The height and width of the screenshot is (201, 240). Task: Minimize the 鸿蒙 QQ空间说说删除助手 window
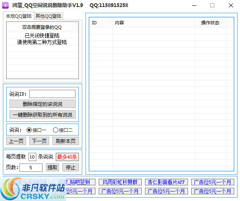click(x=194, y=5)
